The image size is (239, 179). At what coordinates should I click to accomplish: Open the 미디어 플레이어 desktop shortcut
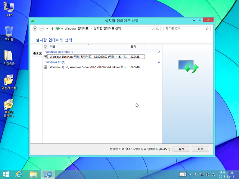tap(9, 108)
